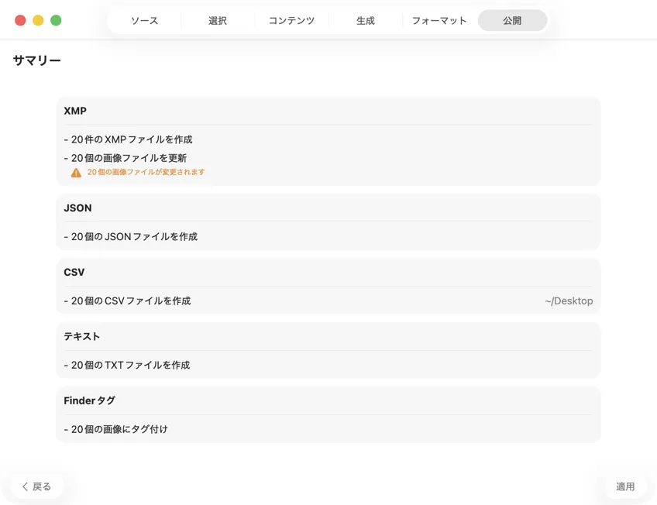Select the XMP section header
657x505 pixels.
click(75, 111)
